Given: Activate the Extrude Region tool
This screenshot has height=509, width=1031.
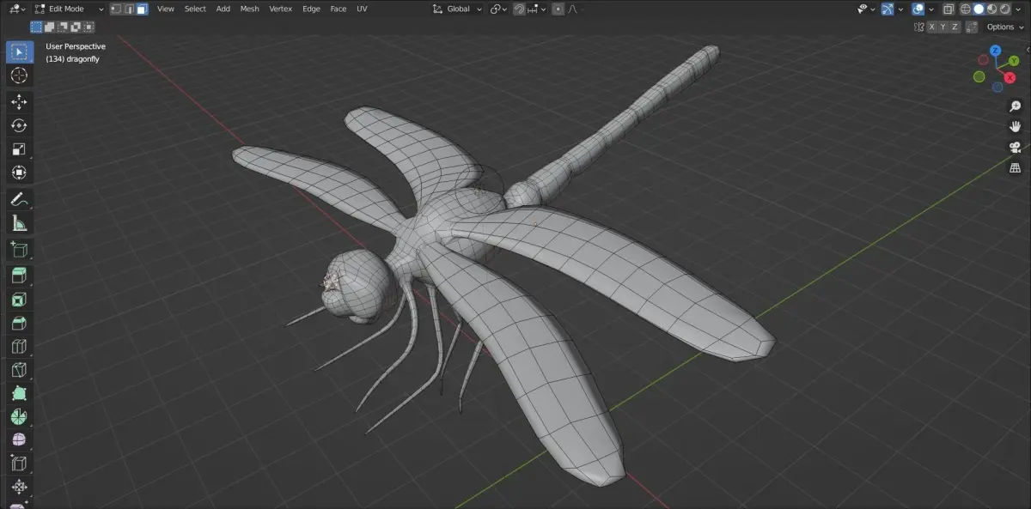Looking at the screenshot, I should [19, 276].
